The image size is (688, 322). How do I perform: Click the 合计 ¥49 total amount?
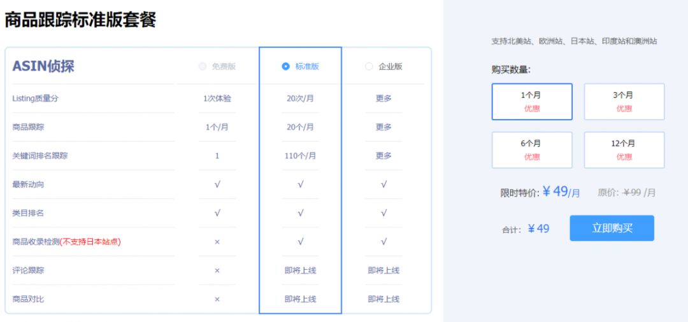point(526,228)
